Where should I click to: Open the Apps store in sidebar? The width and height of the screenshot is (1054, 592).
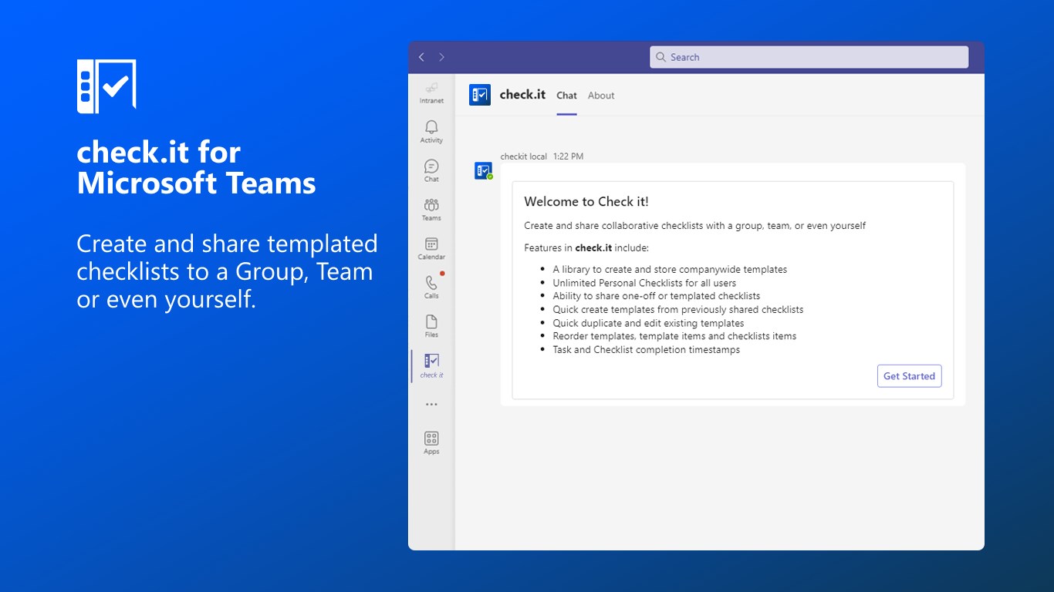point(431,442)
